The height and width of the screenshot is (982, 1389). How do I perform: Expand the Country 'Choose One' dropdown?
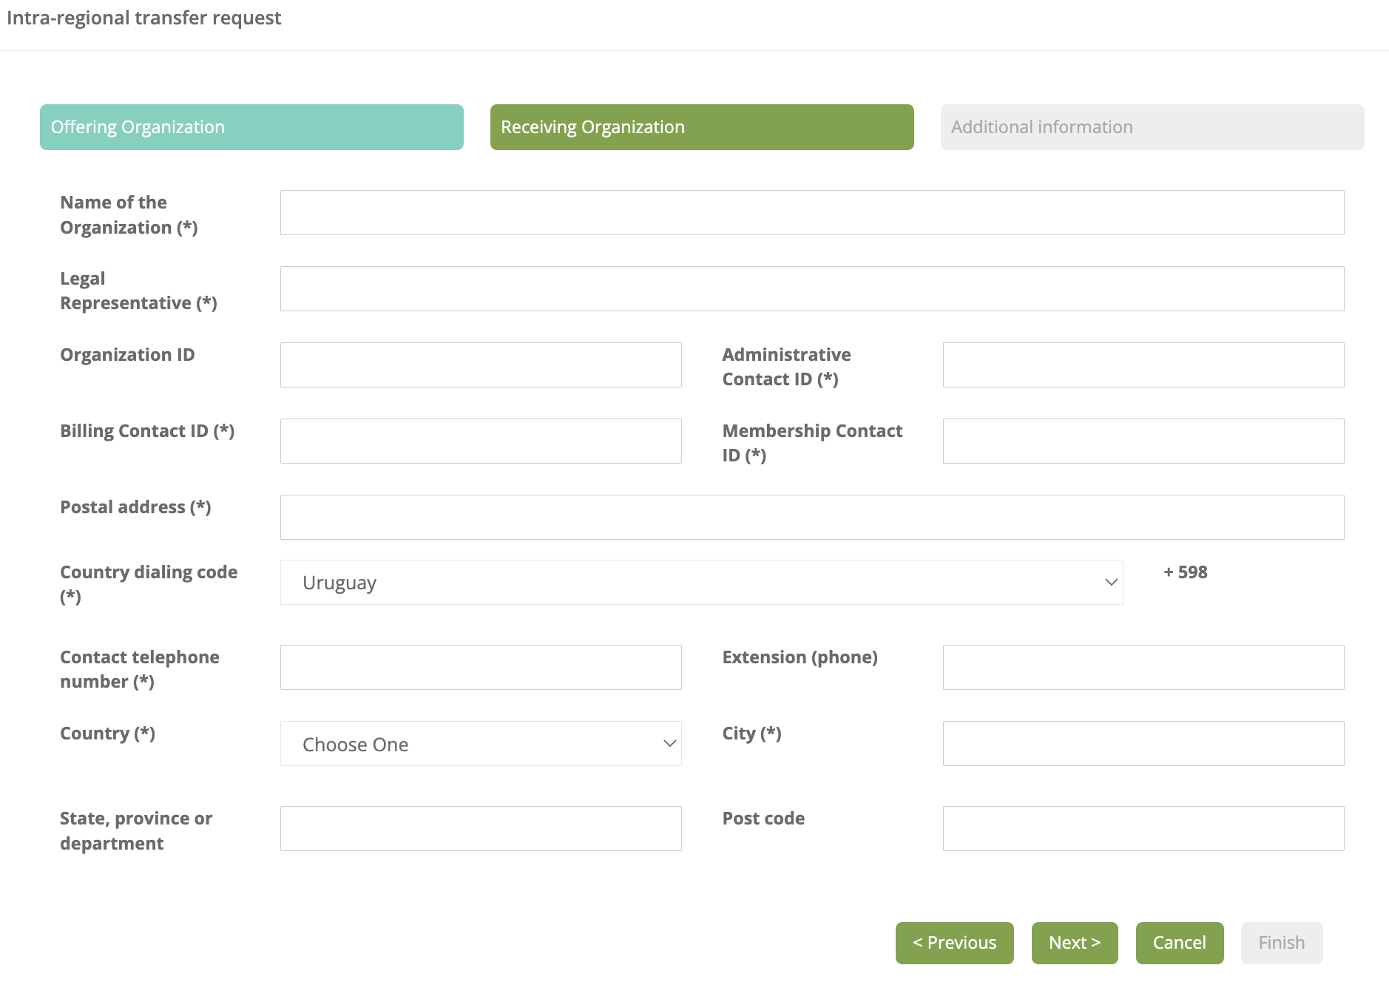(x=481, y=744)
